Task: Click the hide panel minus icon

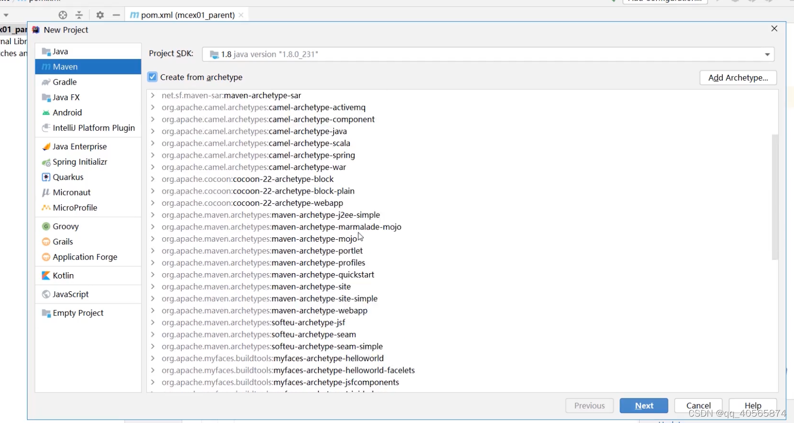Action: point(116,15)
